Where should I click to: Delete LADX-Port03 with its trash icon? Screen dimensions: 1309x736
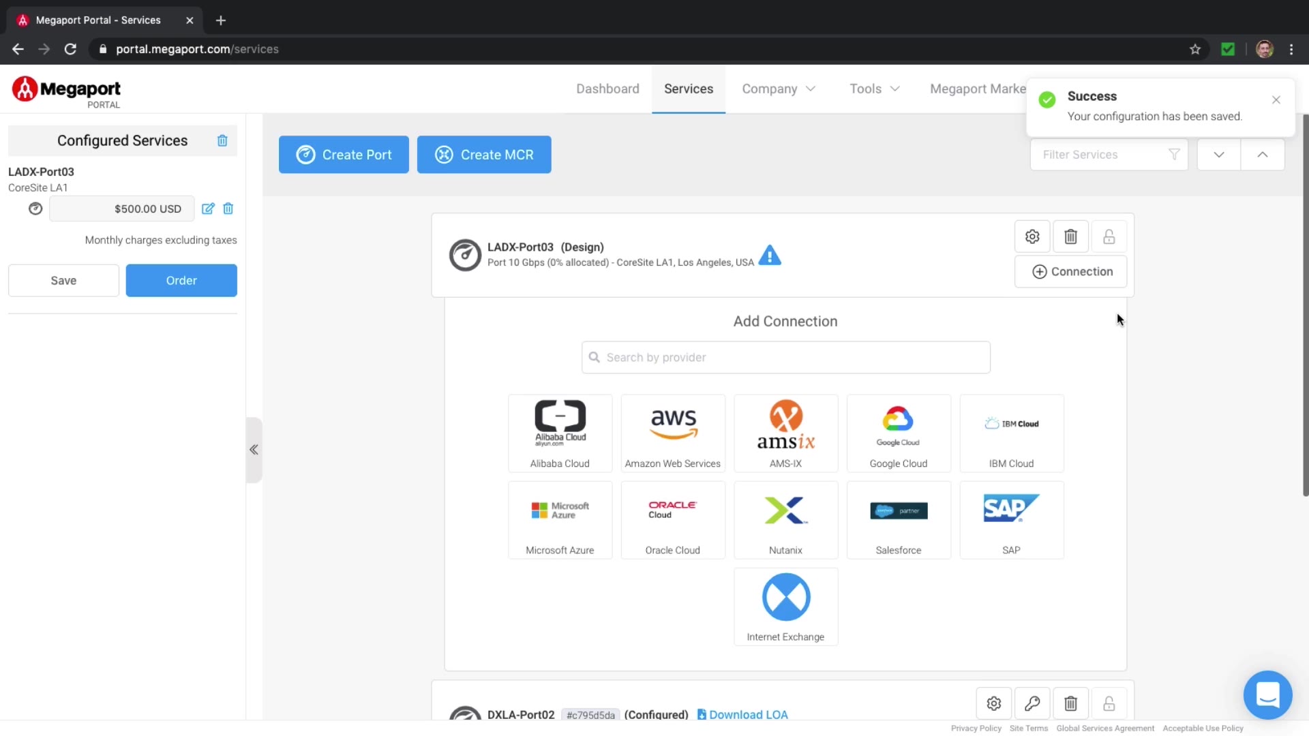point(1070,236)
